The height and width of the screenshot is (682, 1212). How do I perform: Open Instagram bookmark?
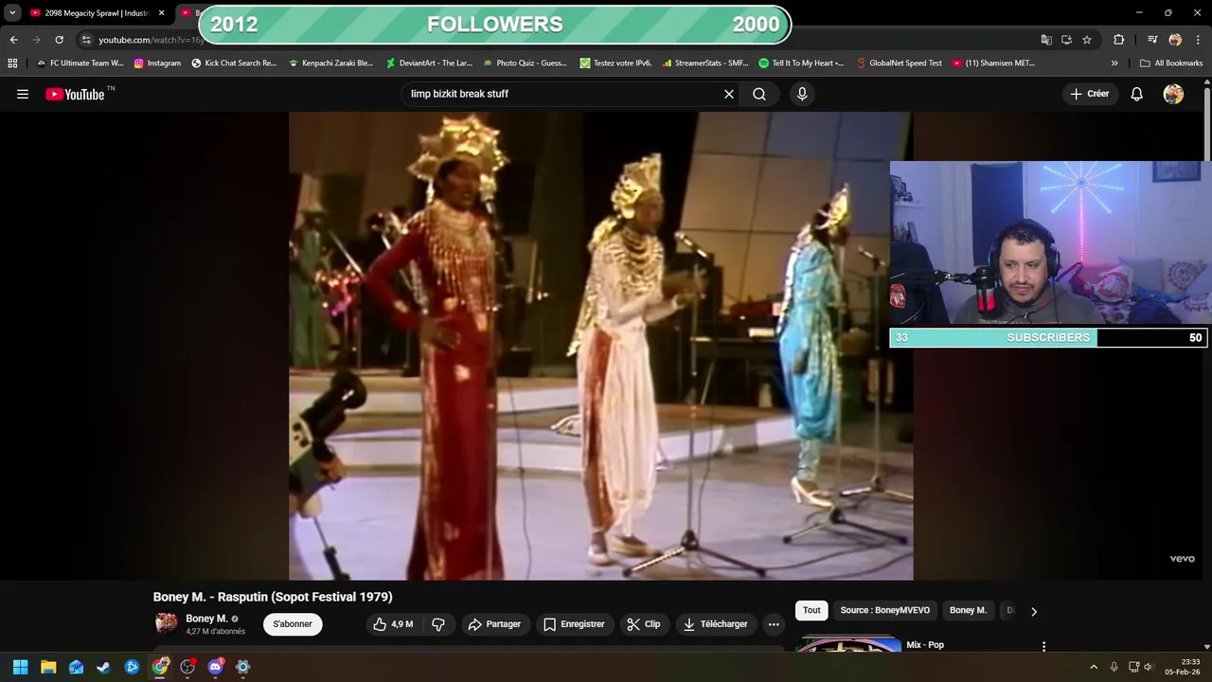pos(157,63)
